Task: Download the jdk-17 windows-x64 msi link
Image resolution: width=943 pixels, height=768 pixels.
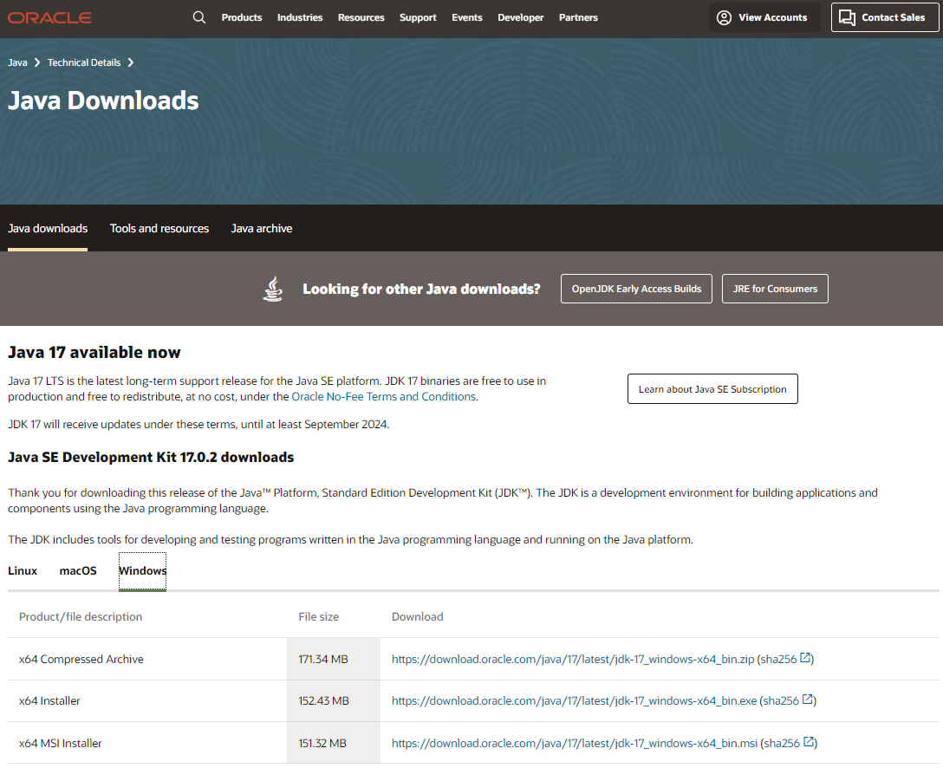Action: 575,744
